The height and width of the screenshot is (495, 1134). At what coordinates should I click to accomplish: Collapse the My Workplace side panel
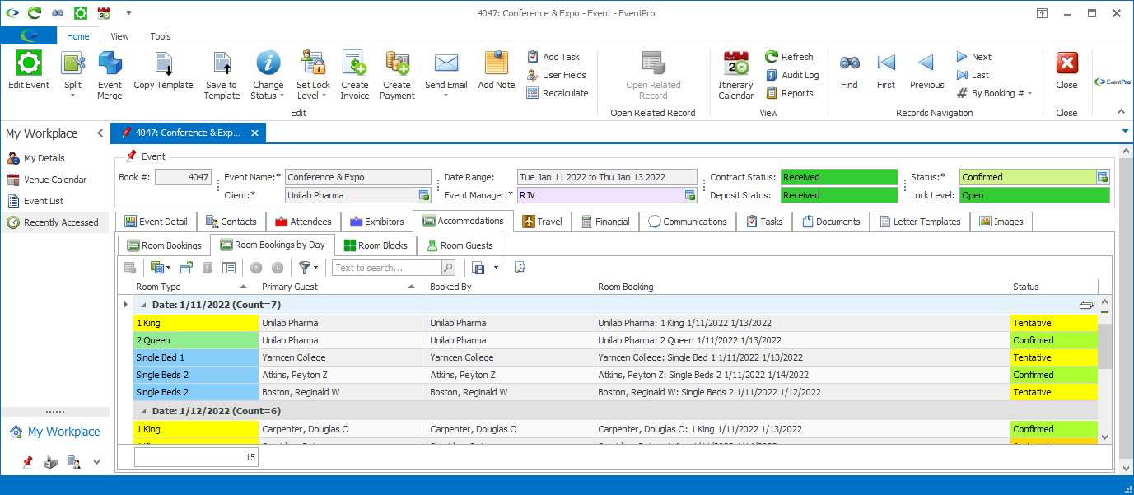(x=100, y=133)
